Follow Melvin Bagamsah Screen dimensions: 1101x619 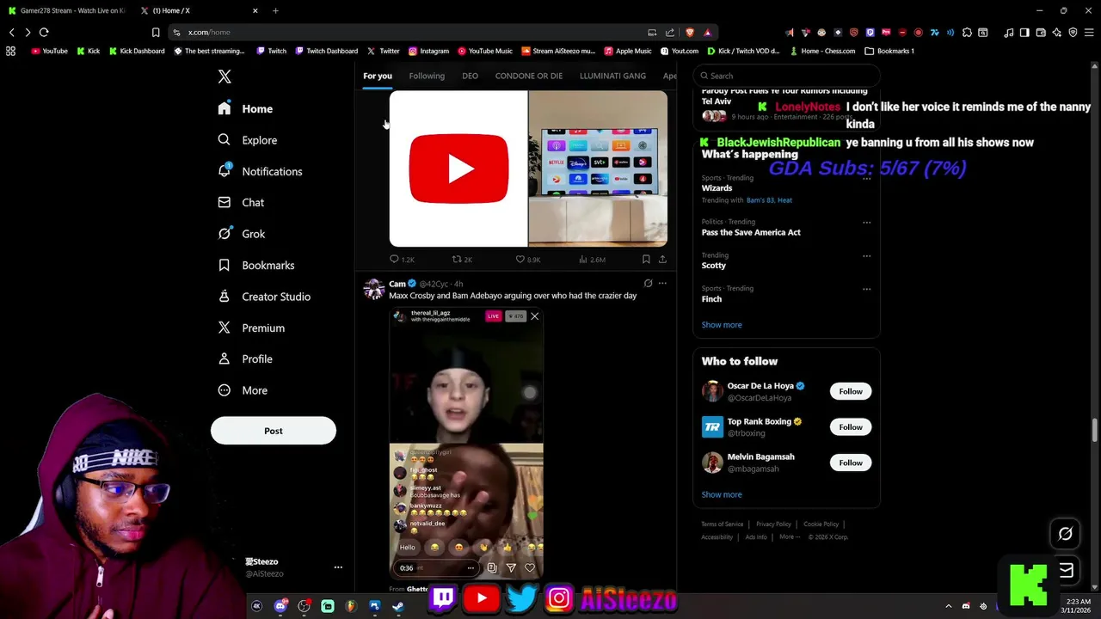click(851, 463)
